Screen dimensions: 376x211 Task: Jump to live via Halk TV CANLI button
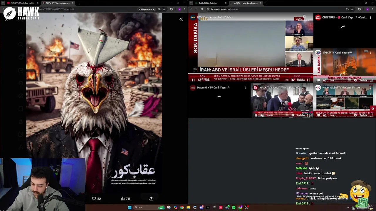270,115
